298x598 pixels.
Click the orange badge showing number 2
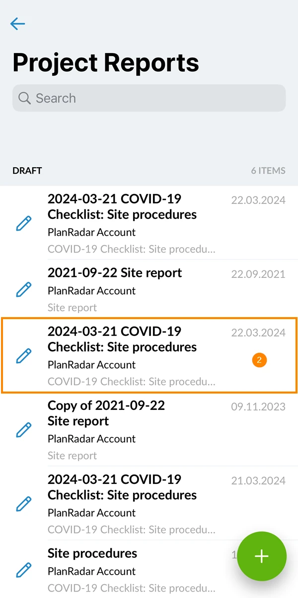pos(259,360)
